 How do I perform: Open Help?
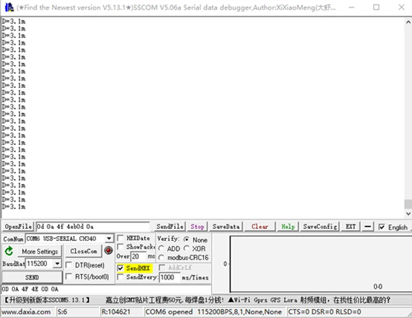[x=288, y=226]
